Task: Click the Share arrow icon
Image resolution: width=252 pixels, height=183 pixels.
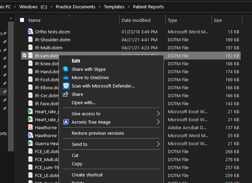Action: pyautogui.click(x=66, y=94)
